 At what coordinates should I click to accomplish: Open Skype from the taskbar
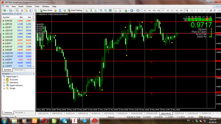[x=64, y=121]
